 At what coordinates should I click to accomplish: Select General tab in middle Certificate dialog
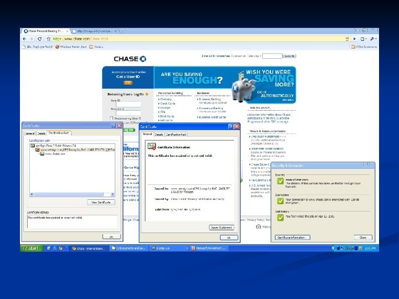tap(147, 134)
